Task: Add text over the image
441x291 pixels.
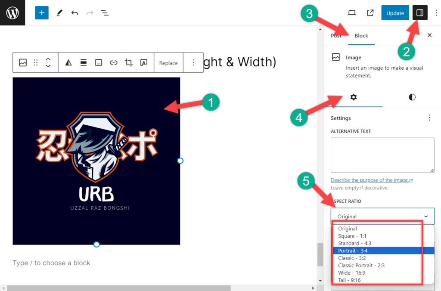Action: pyautogui.click(x=143, y=62)
